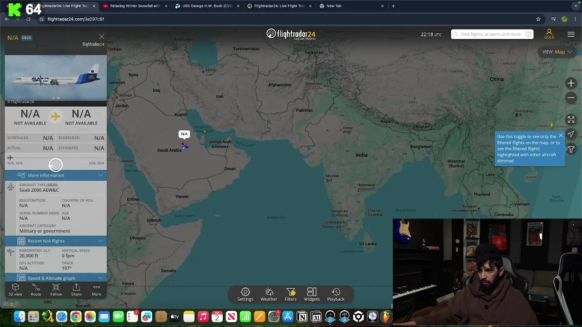The height and width of the screenshot is (327, 582).
Task: Follow the selected aircraft
Action: point(56,290)
